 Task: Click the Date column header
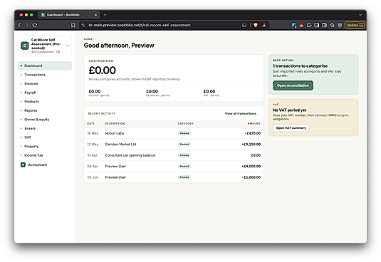[x=90, y=124]
